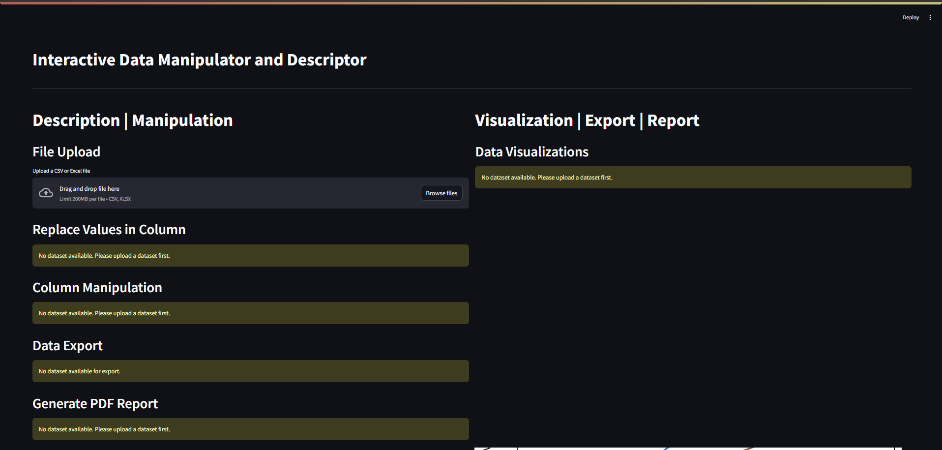Click the File Upload heading
Image resolution: width=942 pixels, height=450 pixels.
coord(66,152)
